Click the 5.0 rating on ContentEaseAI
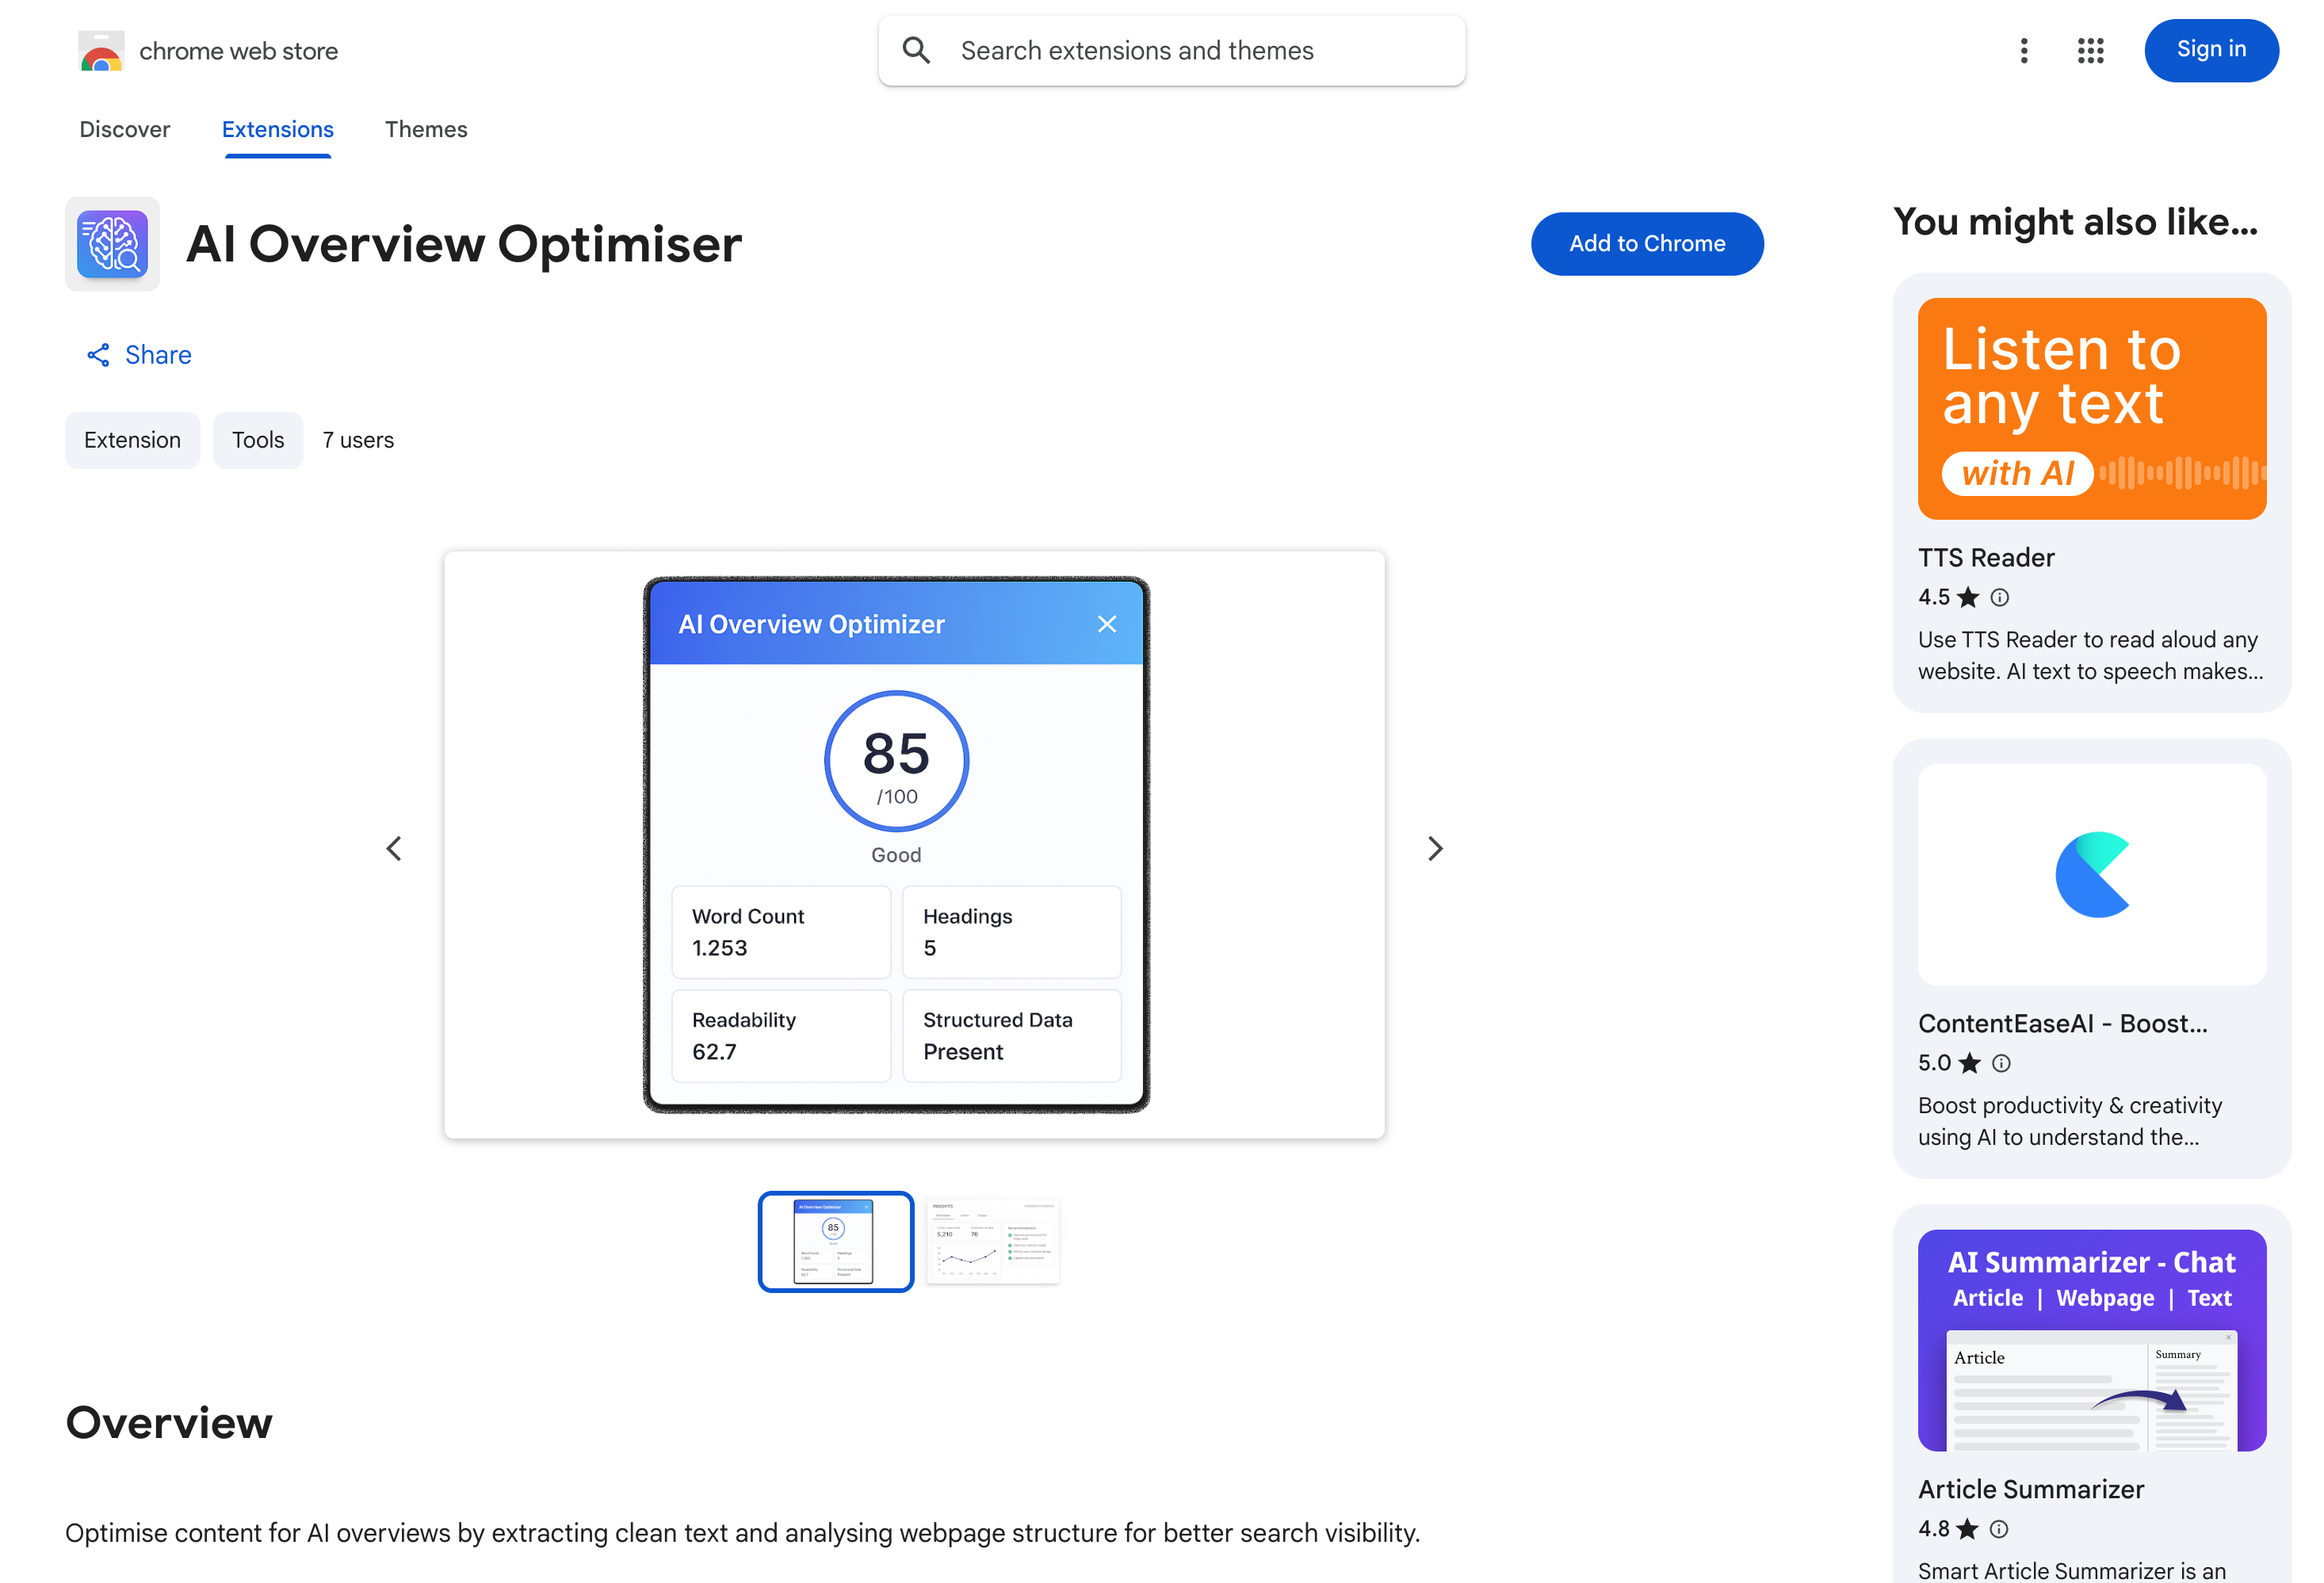 (x=1935, y=1063)
